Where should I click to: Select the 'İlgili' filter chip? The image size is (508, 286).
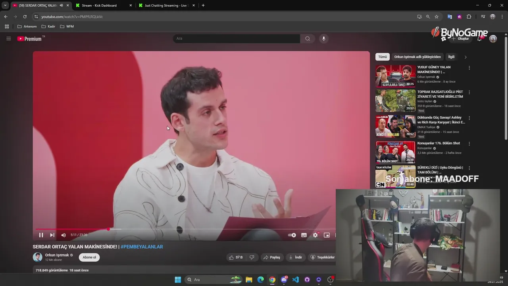coord(451,57)
